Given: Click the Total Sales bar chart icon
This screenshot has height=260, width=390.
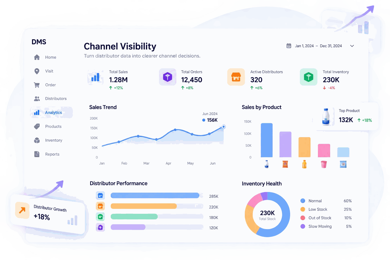Looking at the screenshot, I should [x=95, y=77].
